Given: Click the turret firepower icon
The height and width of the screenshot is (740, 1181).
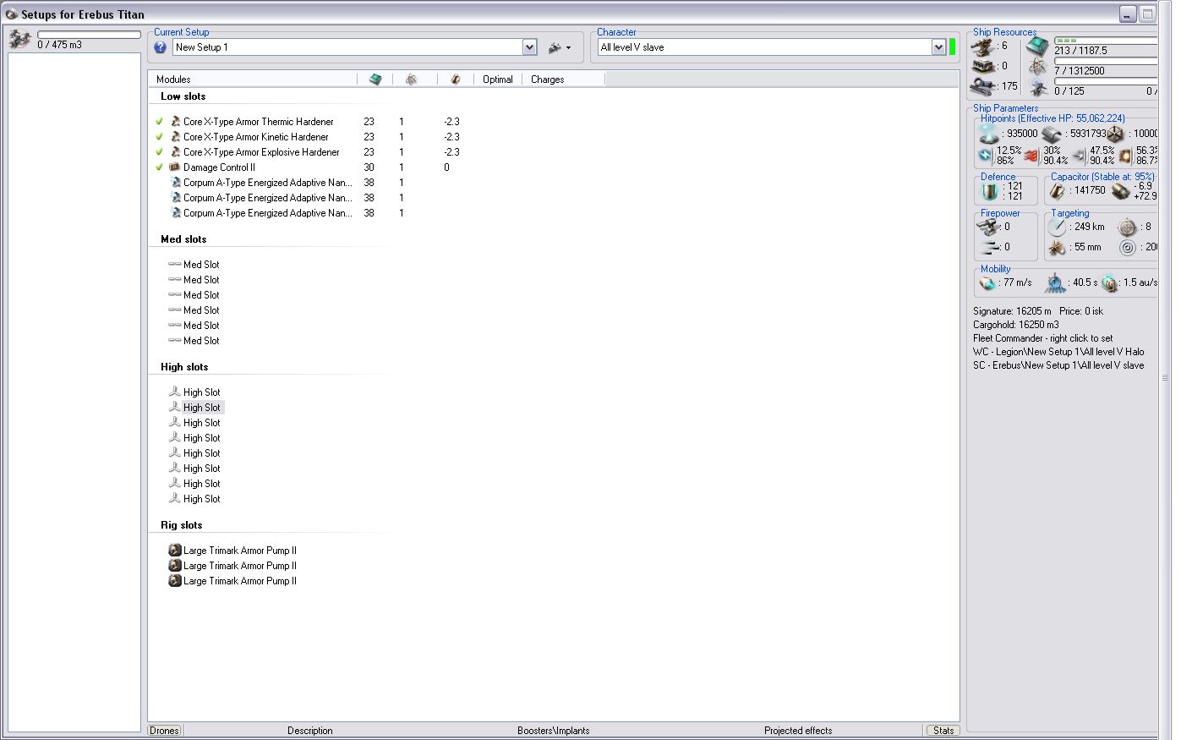Looking at the screenshot, I should 989,227.
